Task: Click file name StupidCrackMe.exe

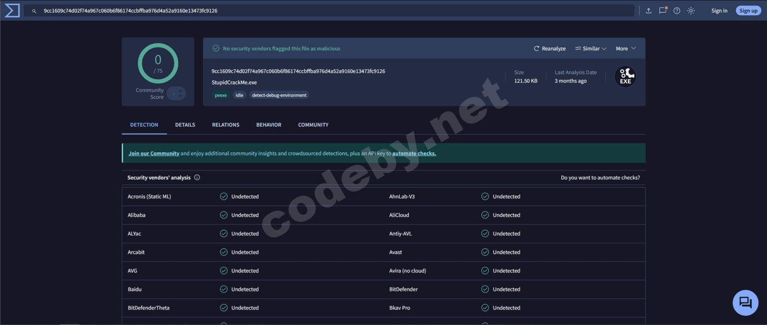Action: 234,83
